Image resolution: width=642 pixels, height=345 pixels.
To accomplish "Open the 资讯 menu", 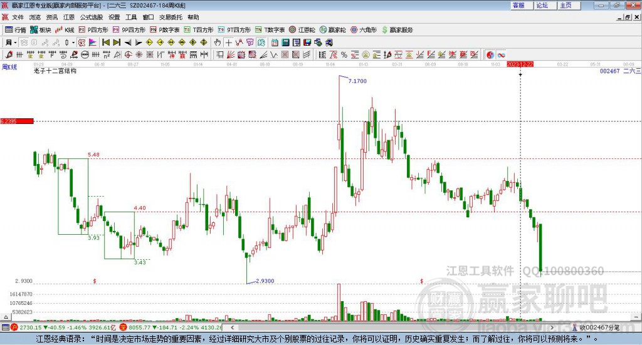I will click(52, 17).
